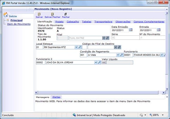Expand Filial de Destino dropdown arrow
Viewport: 170px width, 119px height.
pyautogui.click(x=116, y=47)
